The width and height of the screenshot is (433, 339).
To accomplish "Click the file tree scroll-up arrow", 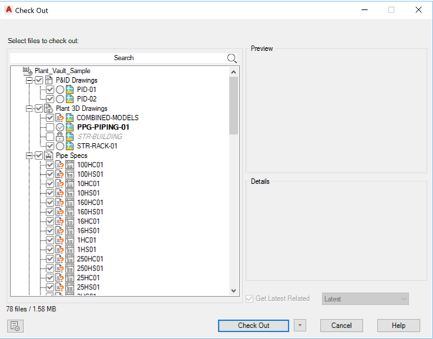I will 234,72.
